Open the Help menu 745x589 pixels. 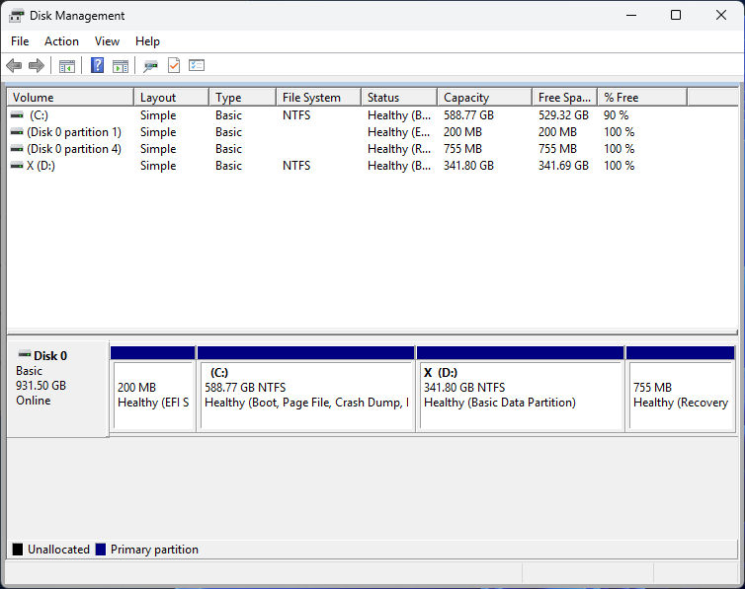(147, 41)
